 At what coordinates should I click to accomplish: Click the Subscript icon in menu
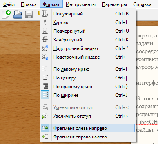[45, 57]
